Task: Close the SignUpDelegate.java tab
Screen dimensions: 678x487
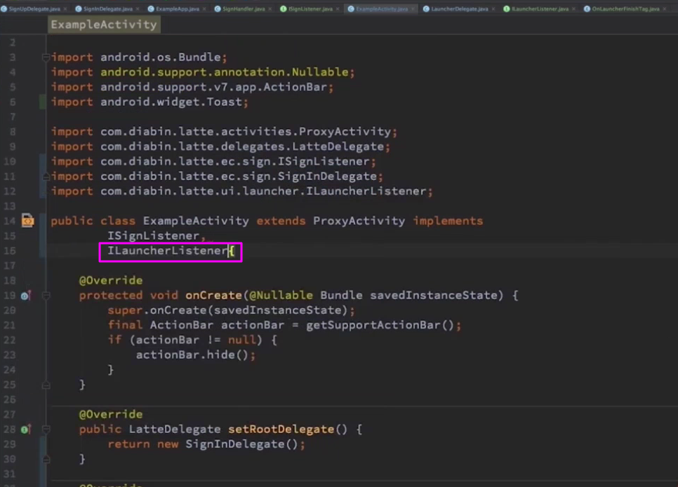Action: point(65,9)
